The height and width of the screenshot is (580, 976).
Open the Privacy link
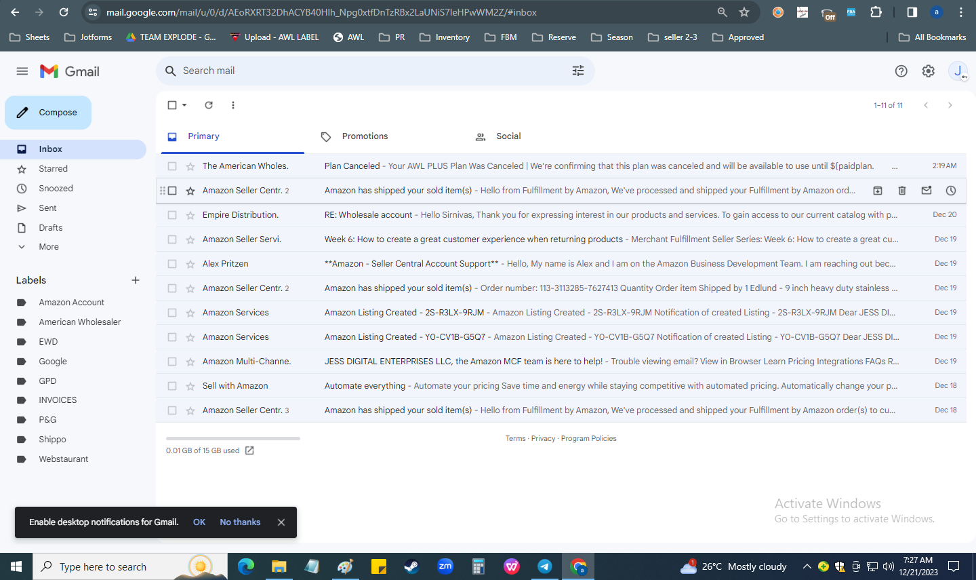click(544, 439)
